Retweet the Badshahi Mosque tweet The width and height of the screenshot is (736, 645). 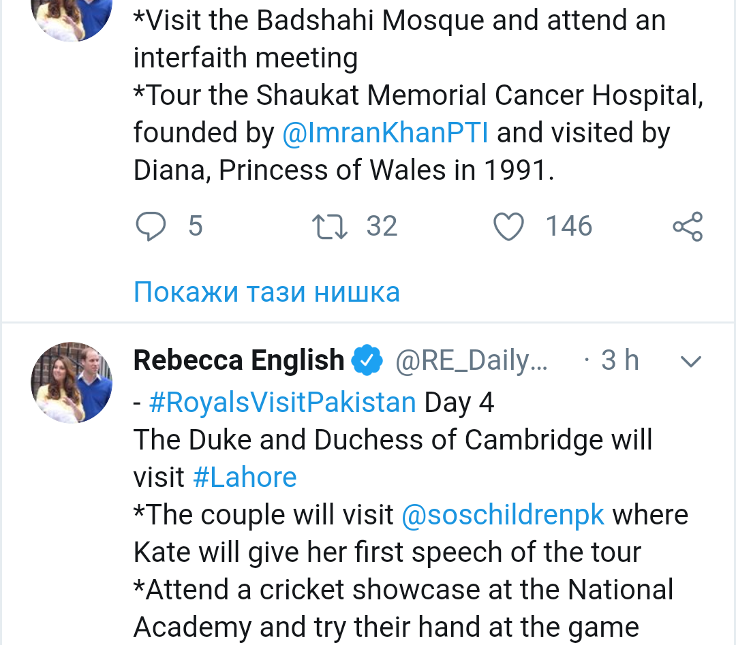point(329,226)
